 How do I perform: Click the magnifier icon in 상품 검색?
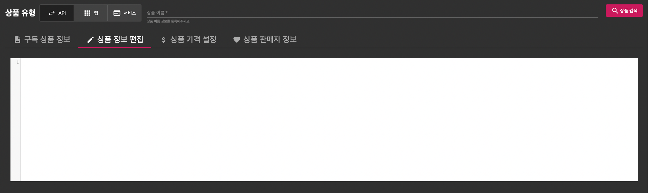[x=615, y=11]
